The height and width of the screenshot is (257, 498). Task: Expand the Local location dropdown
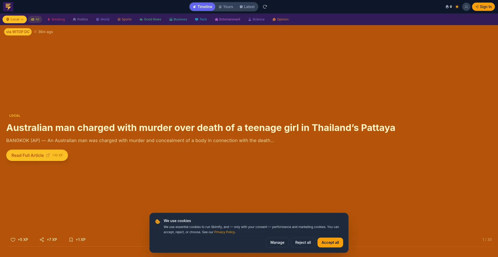(15, 19)
